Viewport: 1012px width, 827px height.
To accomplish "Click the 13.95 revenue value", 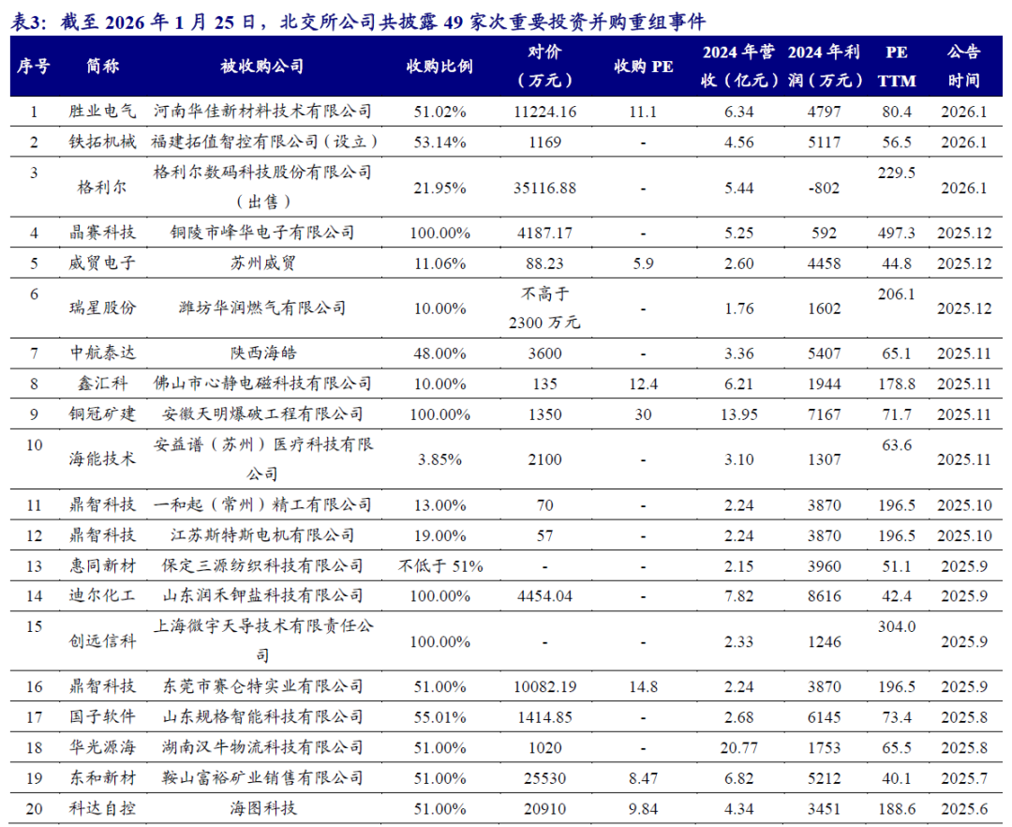I will tap(739, 413).
